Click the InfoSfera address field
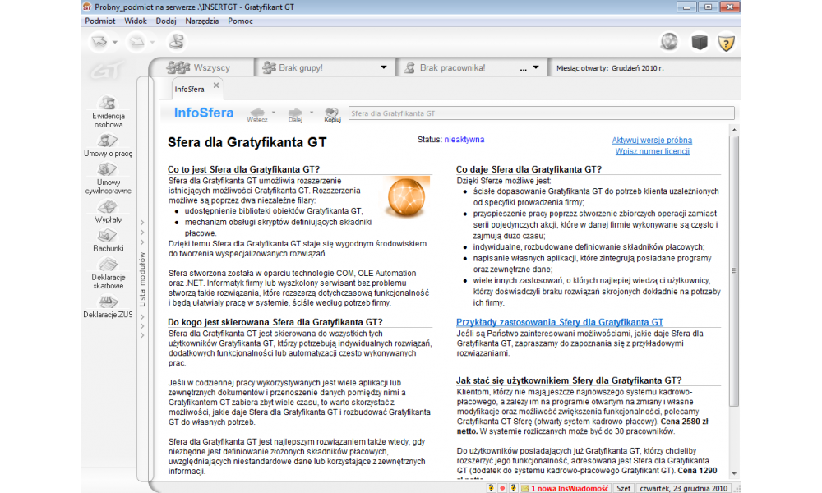822x493 pixels. pyautogui.click(x=541, y=113)
